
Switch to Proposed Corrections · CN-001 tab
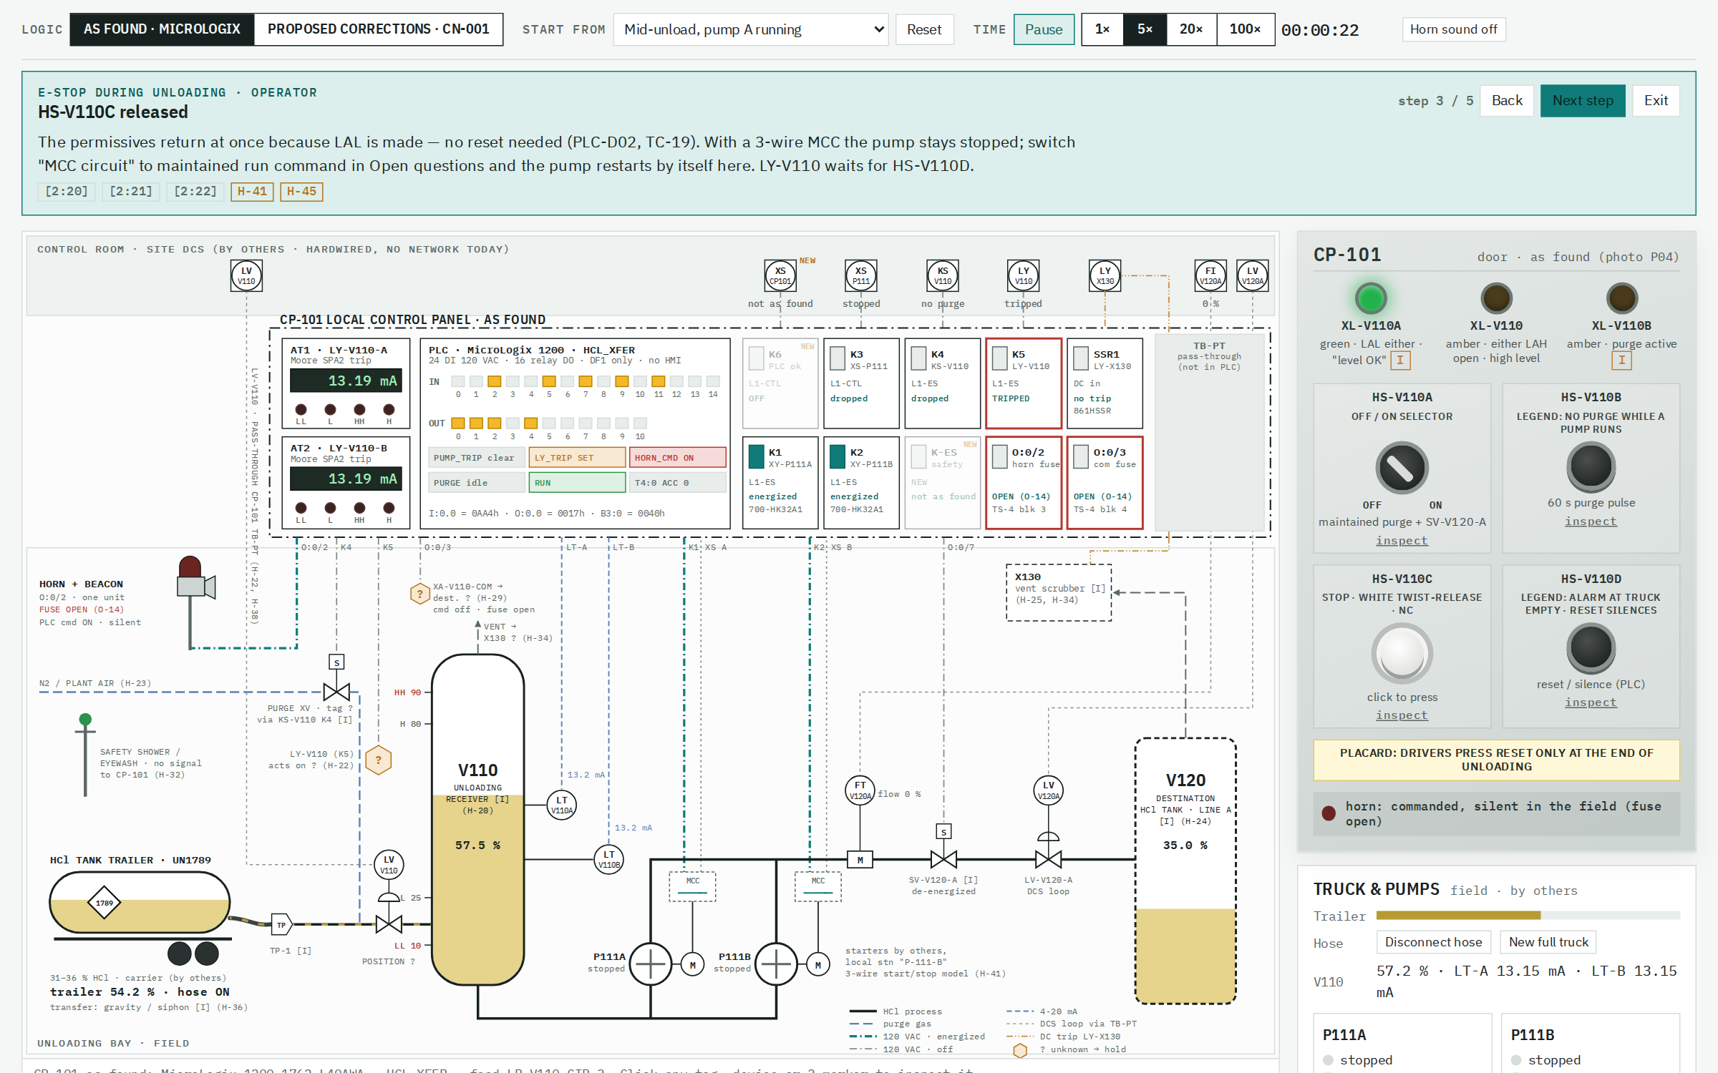[379, 29]
